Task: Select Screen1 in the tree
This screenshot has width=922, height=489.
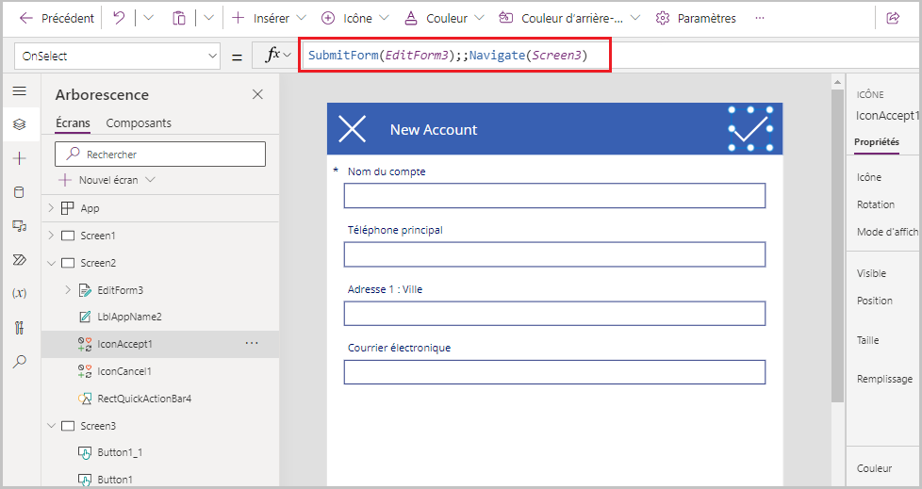Action: tap(98, 236)
